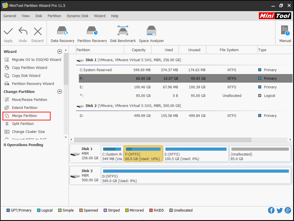Collapse the Wizard section
Image resolution: width=294 pixels, height=221 pixels.
pos(60,51)
